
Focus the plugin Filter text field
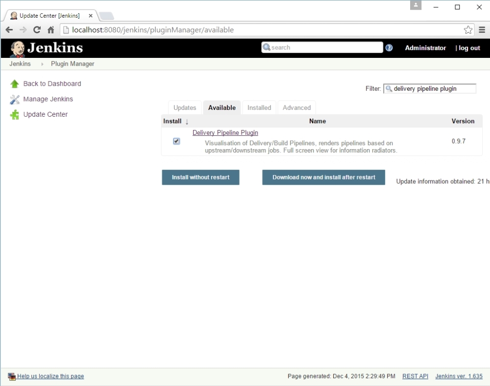click(x=430, y=89)
